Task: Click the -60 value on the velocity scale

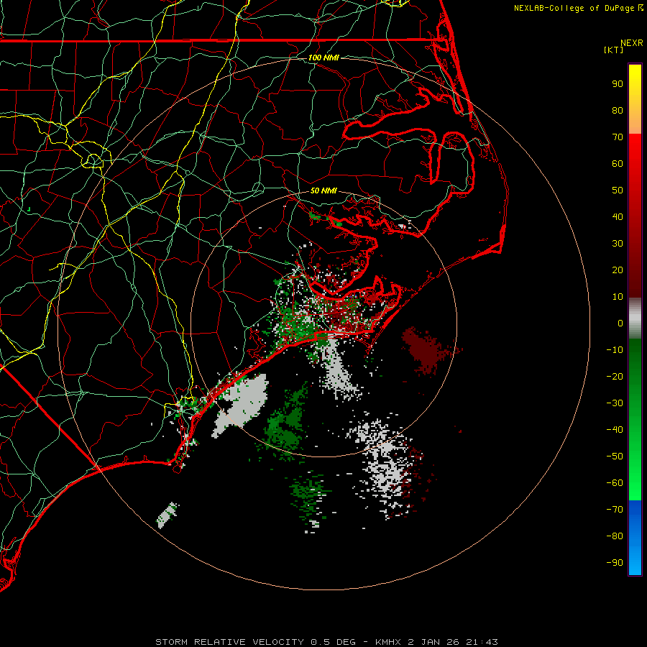Action: (x=615, y=483)
